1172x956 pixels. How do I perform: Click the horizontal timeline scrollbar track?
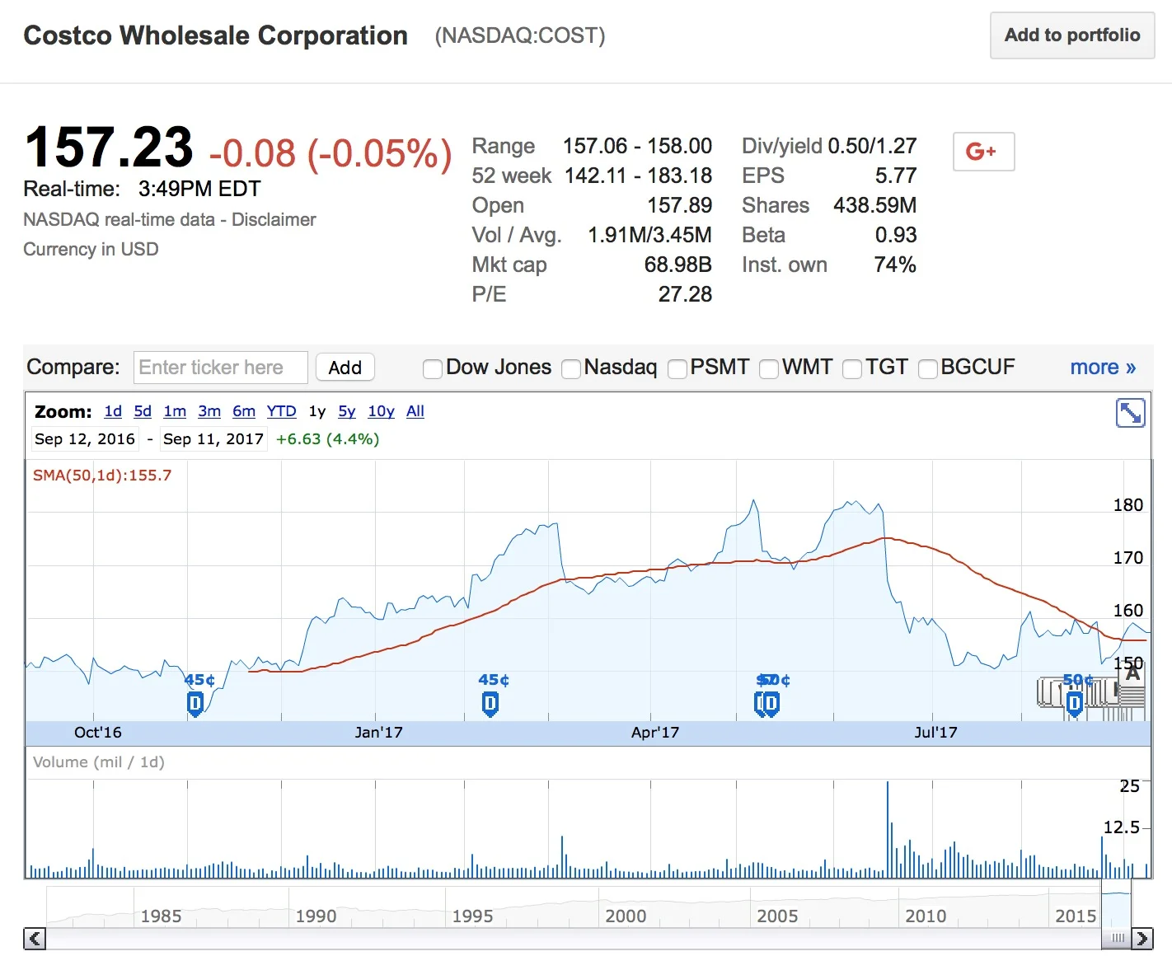point(573,938)
